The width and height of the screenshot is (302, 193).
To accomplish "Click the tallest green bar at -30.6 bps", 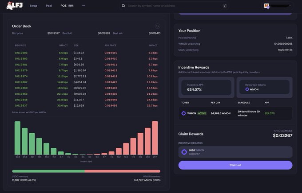I will (x=17, y=138).
